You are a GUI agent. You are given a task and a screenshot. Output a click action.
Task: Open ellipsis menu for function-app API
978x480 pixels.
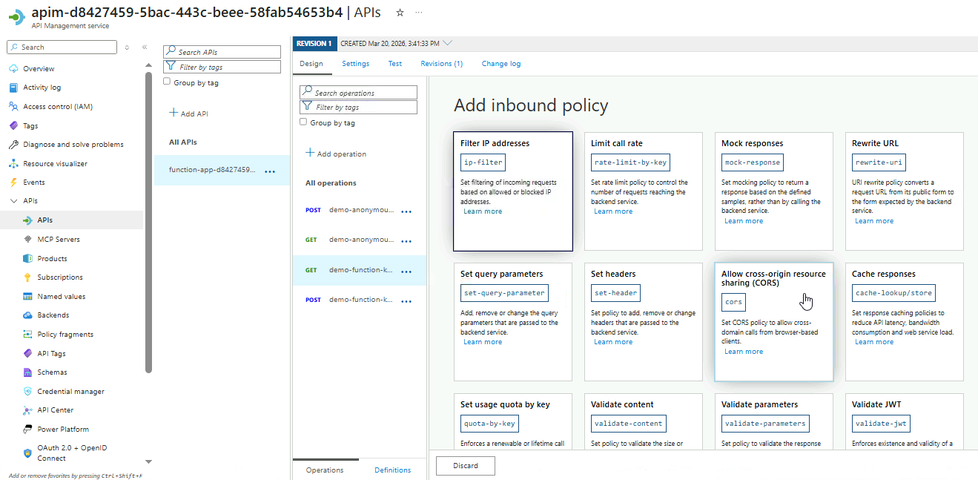[270, 171]
